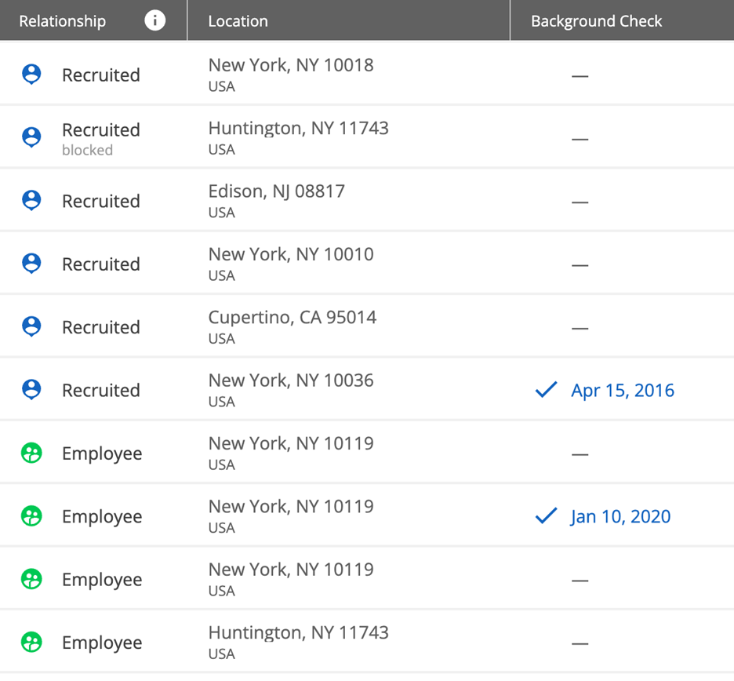The width and height of the screenshot is (734, 681).
Task: Click checkmark beside Jan 10, 2020
Action: [x=546, y=515]
